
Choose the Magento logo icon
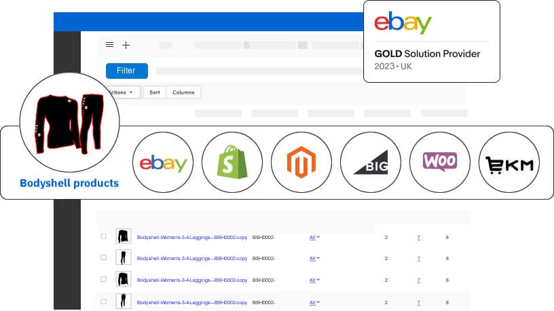[x=301, y=162]
